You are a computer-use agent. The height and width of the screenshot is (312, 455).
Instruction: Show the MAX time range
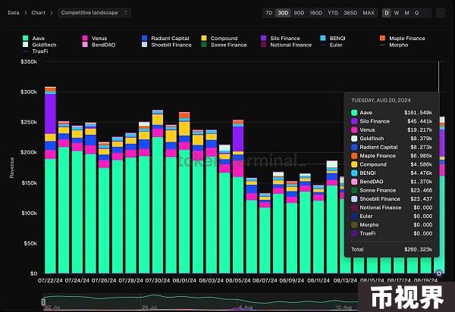pyautogui.click(x=369, y=13)
